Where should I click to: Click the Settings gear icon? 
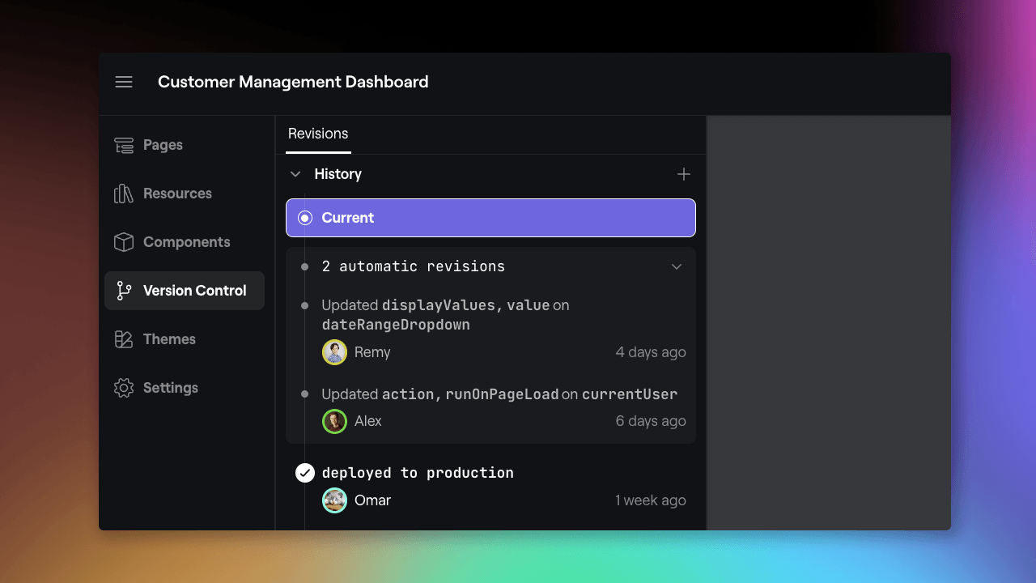[x=124, y=388]
